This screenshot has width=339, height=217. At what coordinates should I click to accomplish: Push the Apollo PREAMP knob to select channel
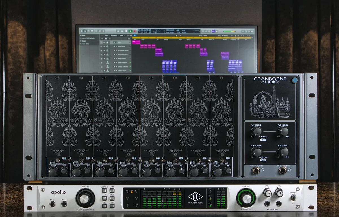85,198
